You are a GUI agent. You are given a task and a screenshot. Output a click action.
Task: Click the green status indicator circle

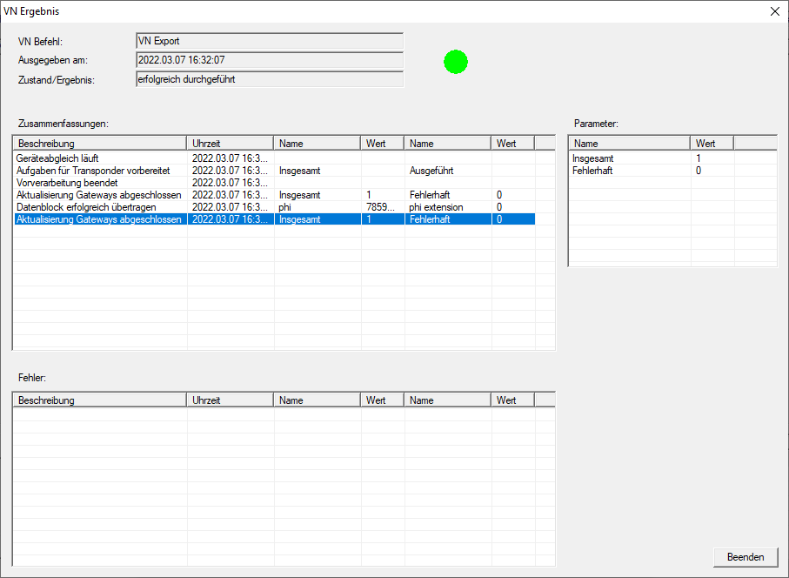tap(455, 62)
